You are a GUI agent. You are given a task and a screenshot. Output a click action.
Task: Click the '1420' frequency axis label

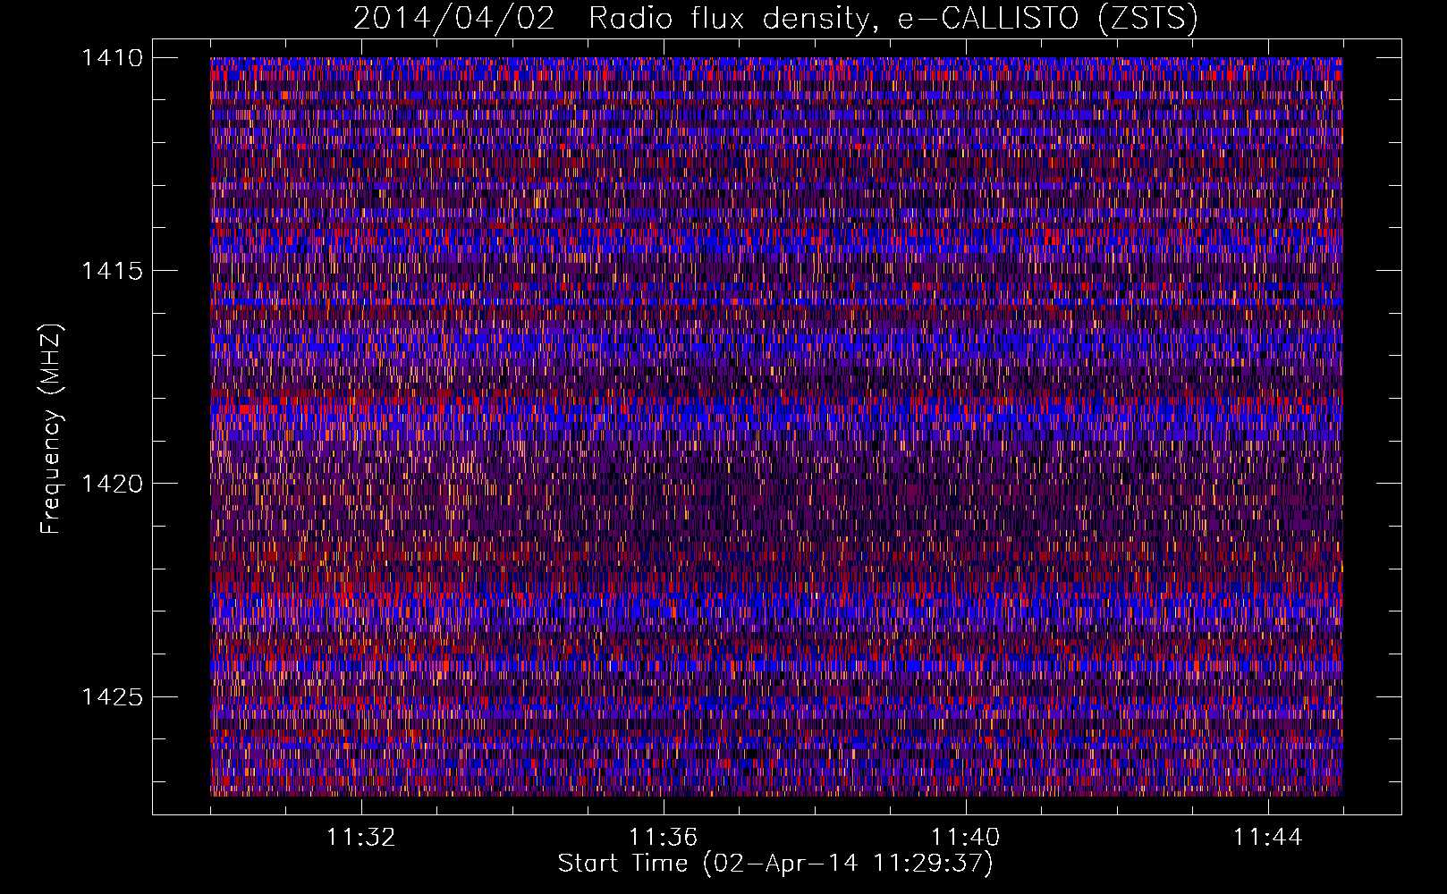click(112, 484)
